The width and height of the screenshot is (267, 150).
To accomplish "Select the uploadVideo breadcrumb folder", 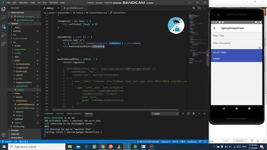I will 63,12.
